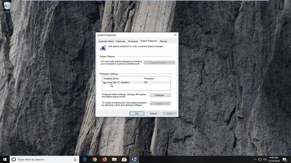Image resolution: width=291 pixels, height=163 pixels.
Task: Open the volume tray icon
Action: (x=265, y=159)
